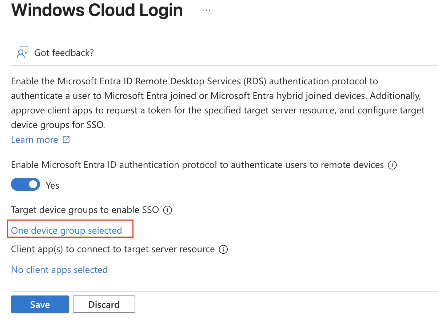Click Client app(s) to connect to target server label
Viewport: 438px width, 322px height.
(x=113, y=249)
